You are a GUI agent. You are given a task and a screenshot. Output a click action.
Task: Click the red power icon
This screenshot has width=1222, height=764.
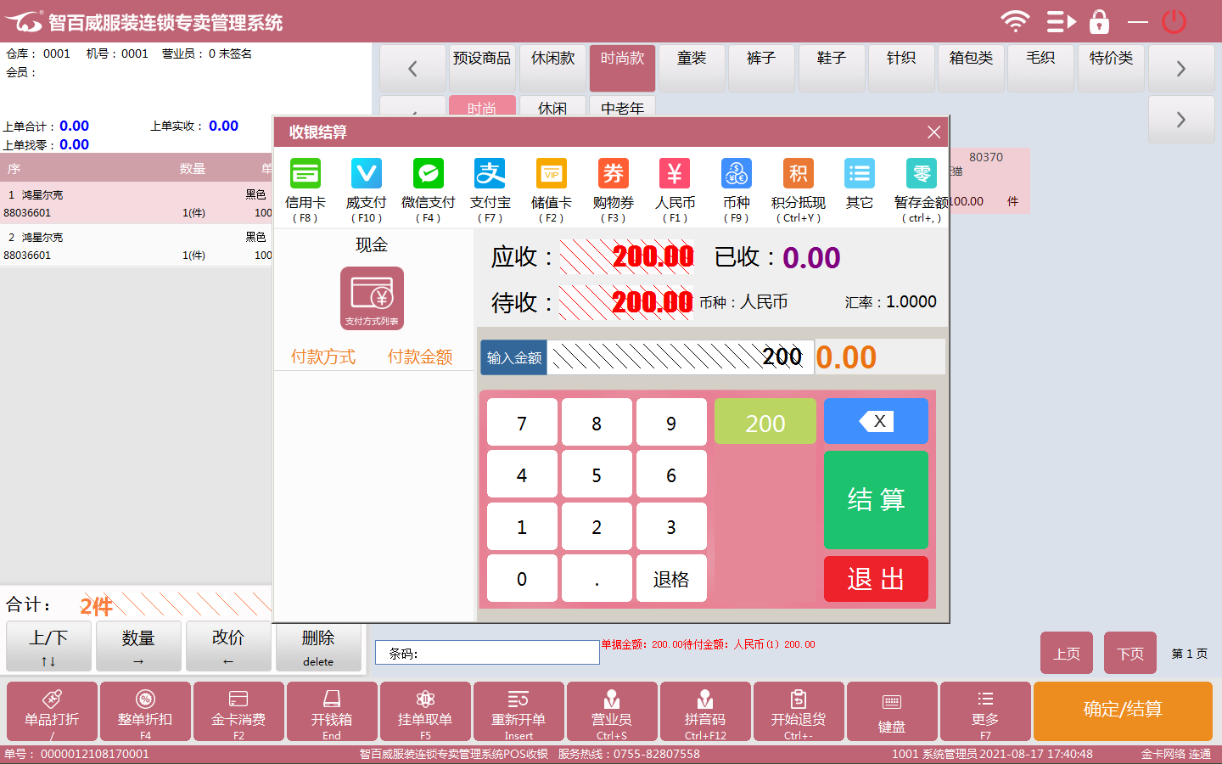click(x=1174, y=21)
